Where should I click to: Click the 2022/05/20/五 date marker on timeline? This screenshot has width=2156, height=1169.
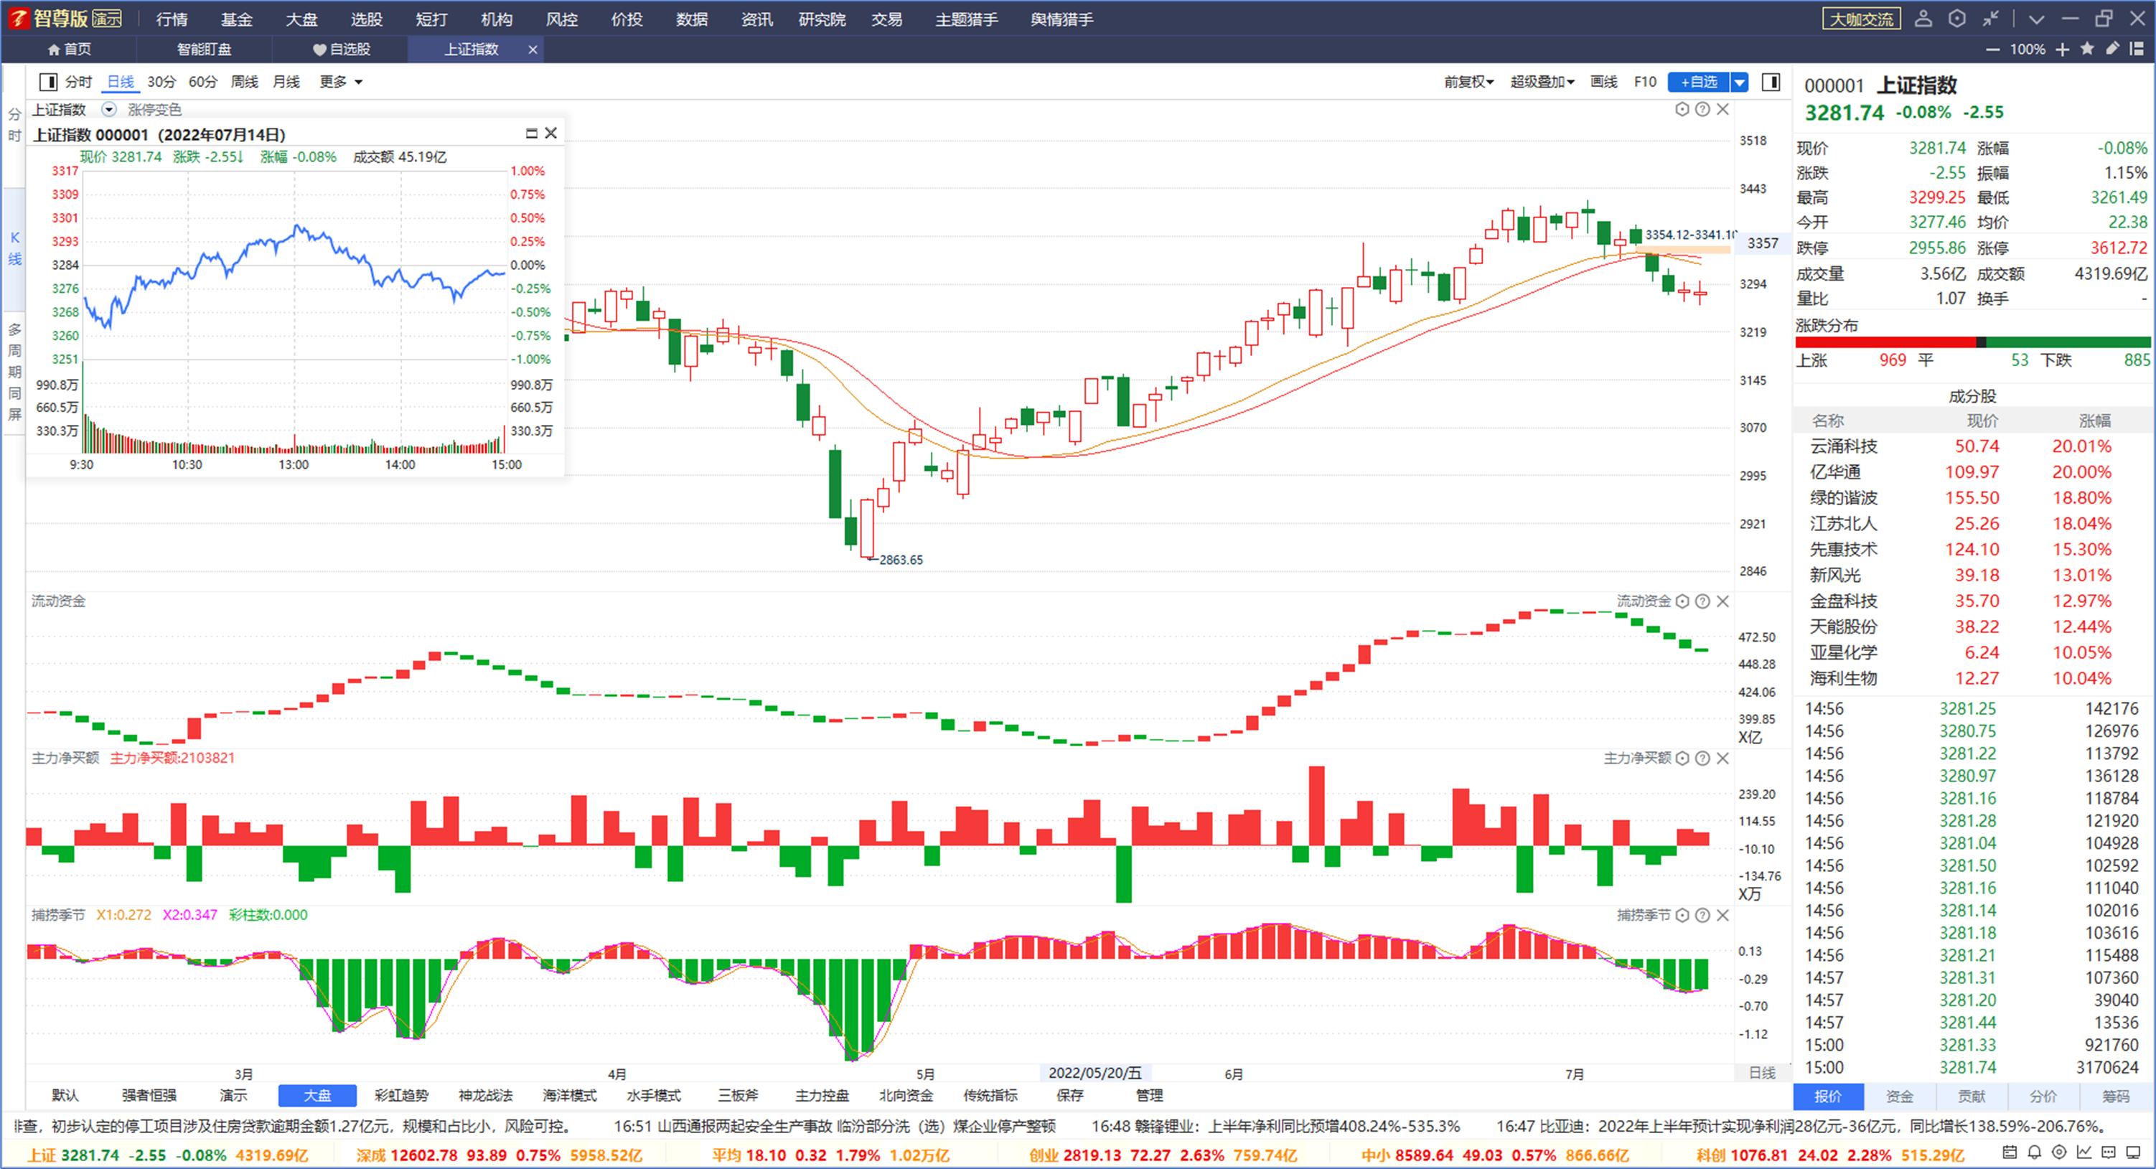tap(1095, 1073)
